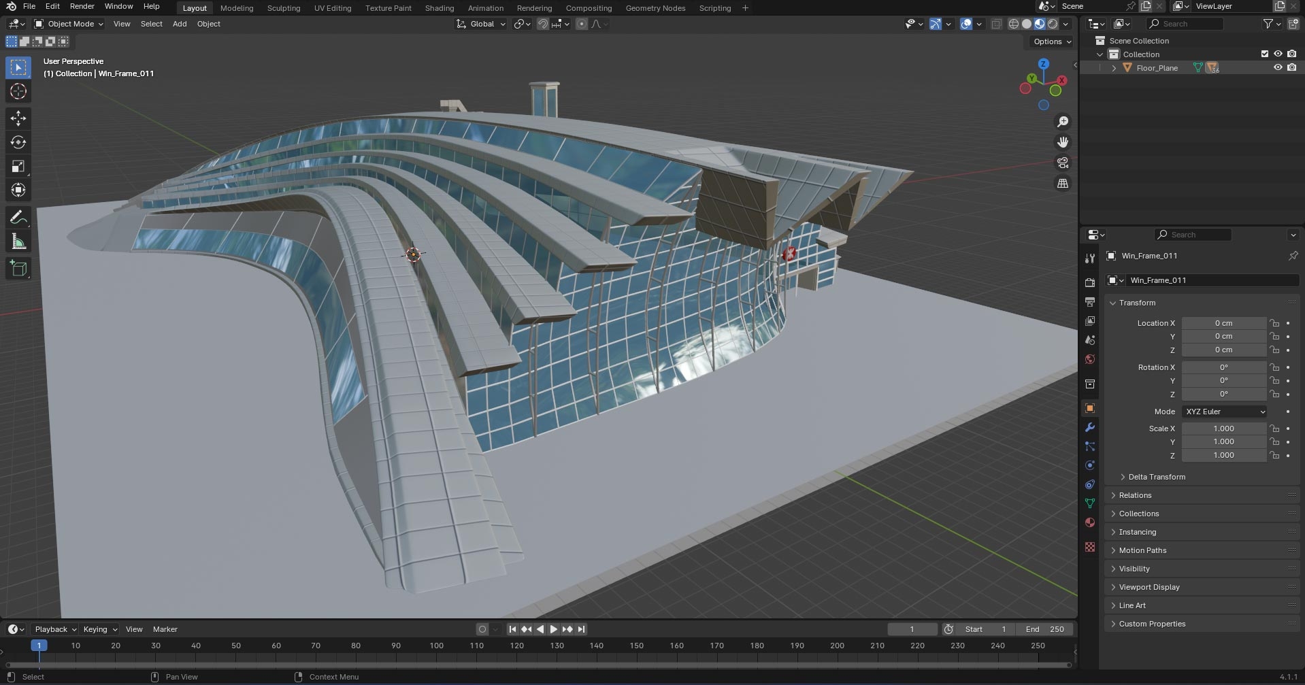Uncheck the Collection exclude checkbox
The height and width of the screenshot is (685, 1305).
point(1265,54)
